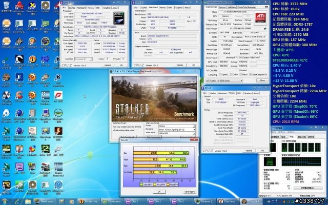The width and height of the screenshot is (328, 205).
Task: Open the Preset dropdown in STALKER benchmark
Action: (177, 126)
